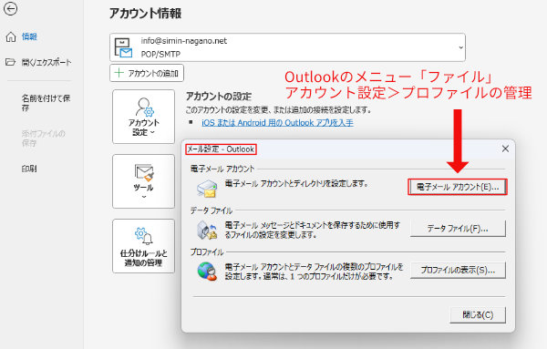Viewport: 547px width, 349px height.
Task: Choose 名前を付けて保存 in the sidebar
Action: click(x=46, y=103)
